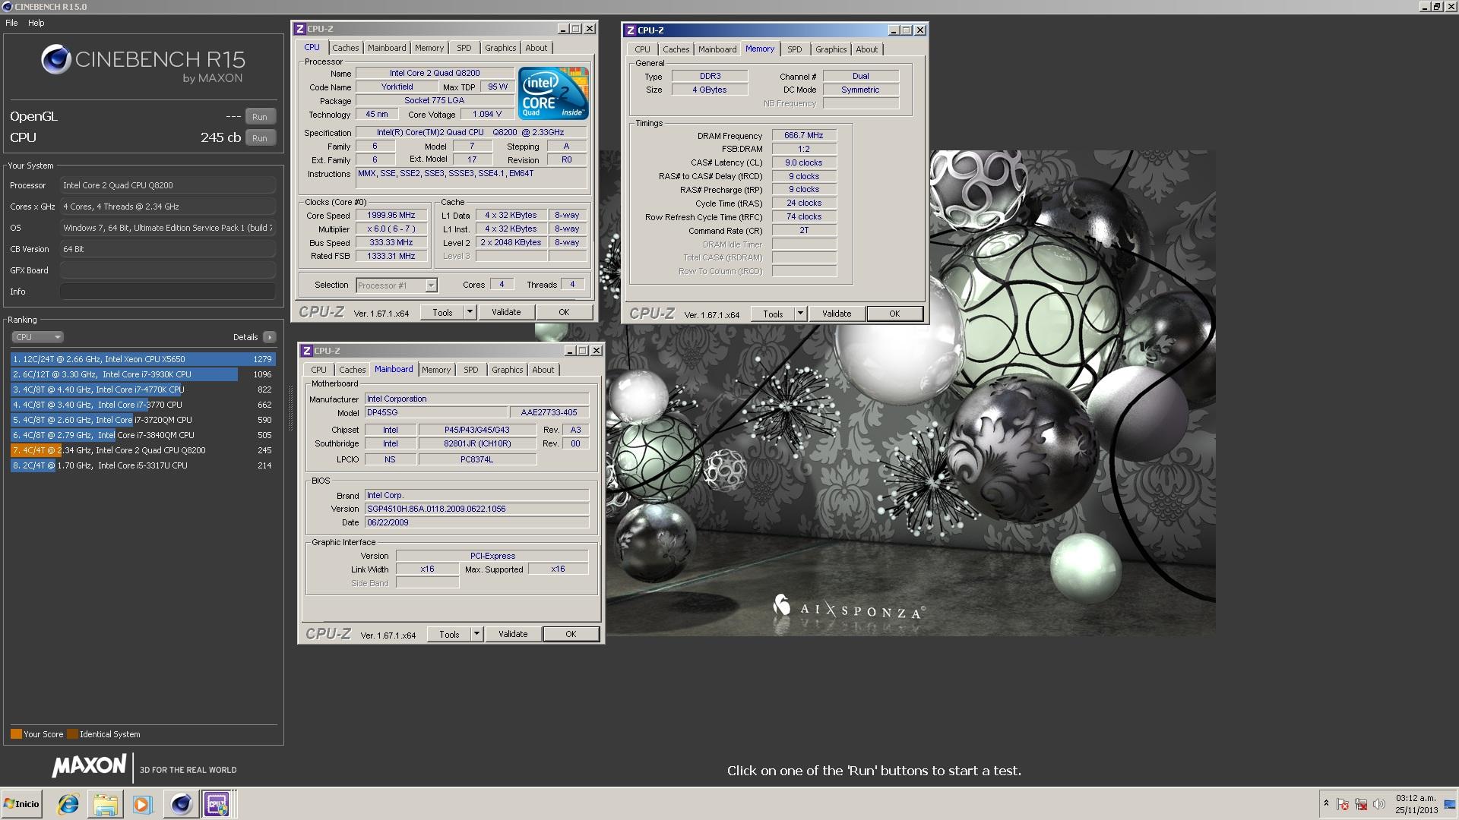Click the Cinebench R15 logo sphere
The width and height of the screenshot is (1459, 820).
55,59
